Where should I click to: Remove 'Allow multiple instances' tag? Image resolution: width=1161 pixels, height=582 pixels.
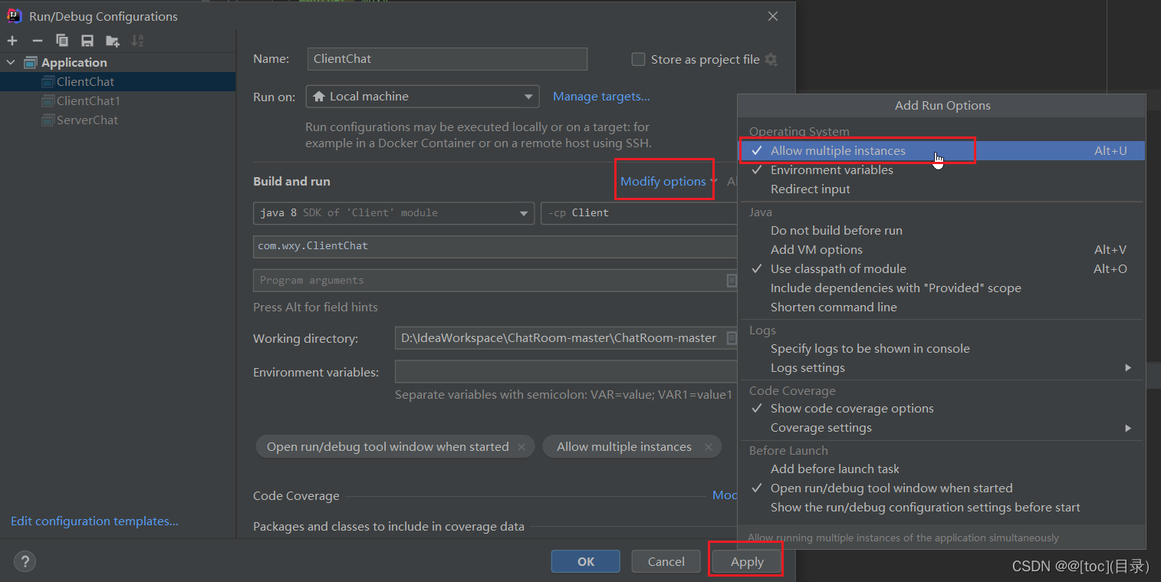coord(709,447)
